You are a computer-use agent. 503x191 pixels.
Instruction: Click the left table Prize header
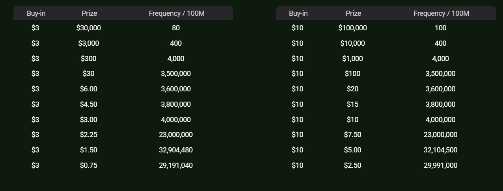89,13
